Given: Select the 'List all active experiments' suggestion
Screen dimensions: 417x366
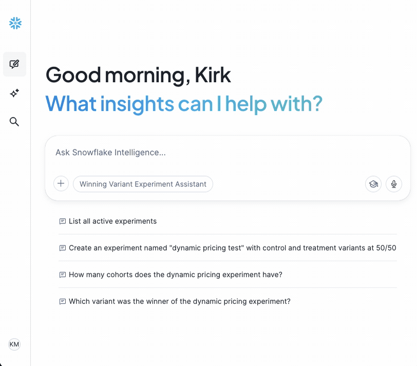Looking at the screenshot, I should point(112,221).
